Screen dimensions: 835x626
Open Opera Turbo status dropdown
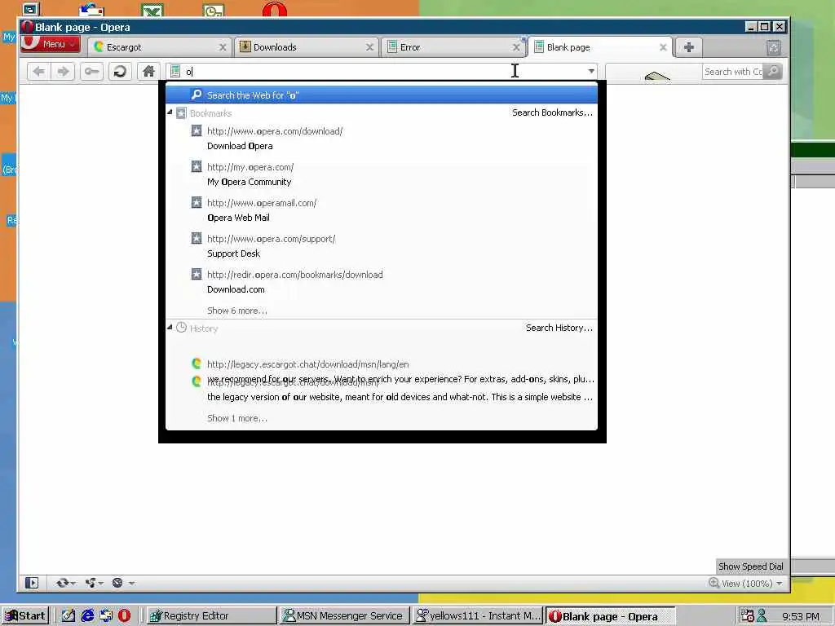[x=122, y=583]
